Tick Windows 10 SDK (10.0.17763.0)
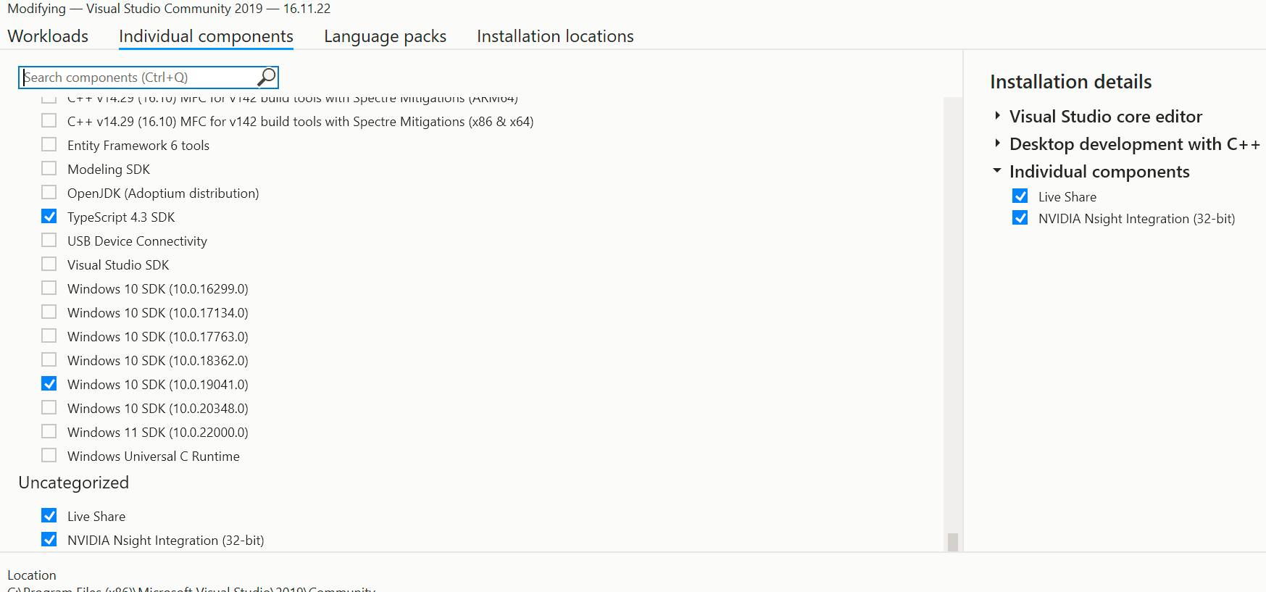1266x592 pixels. pyautogui.click(x=49, y=335)
